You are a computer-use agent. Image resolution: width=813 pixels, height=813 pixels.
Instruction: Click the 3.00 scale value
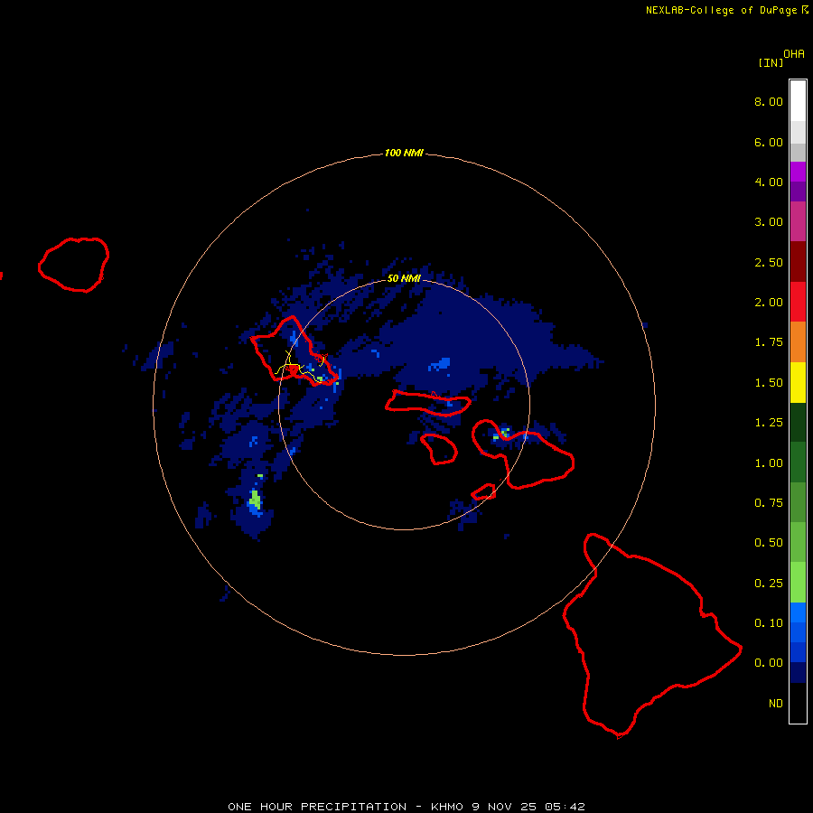click(x=769, y=222)
